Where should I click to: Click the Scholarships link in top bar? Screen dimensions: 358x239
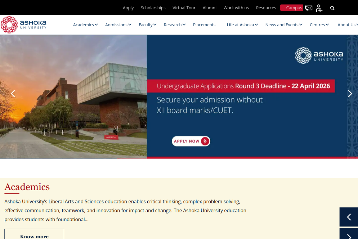tap(153, 8)
